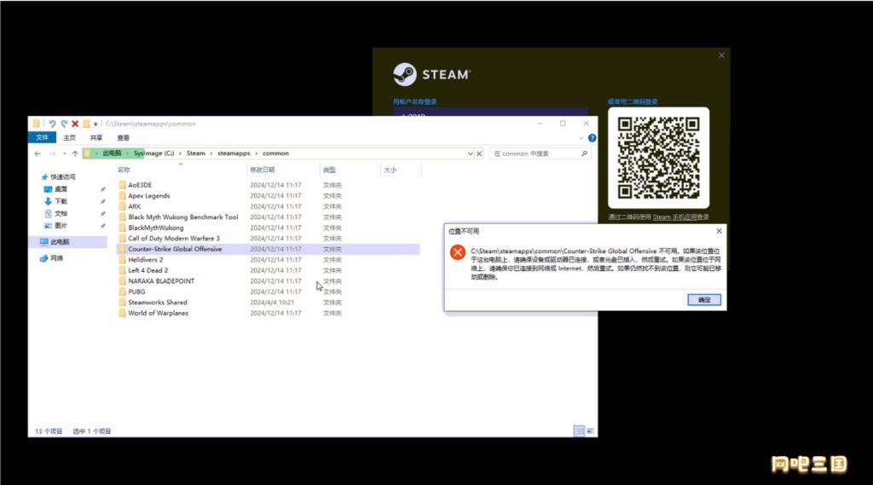Click the search magnifier icon
This screenshot has width=873, height=485.
(584, 153)
